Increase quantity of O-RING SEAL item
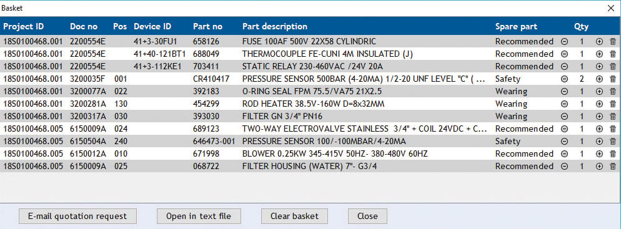Image resolution: width=621 pixels, height=229 pixels. (599, 91)
